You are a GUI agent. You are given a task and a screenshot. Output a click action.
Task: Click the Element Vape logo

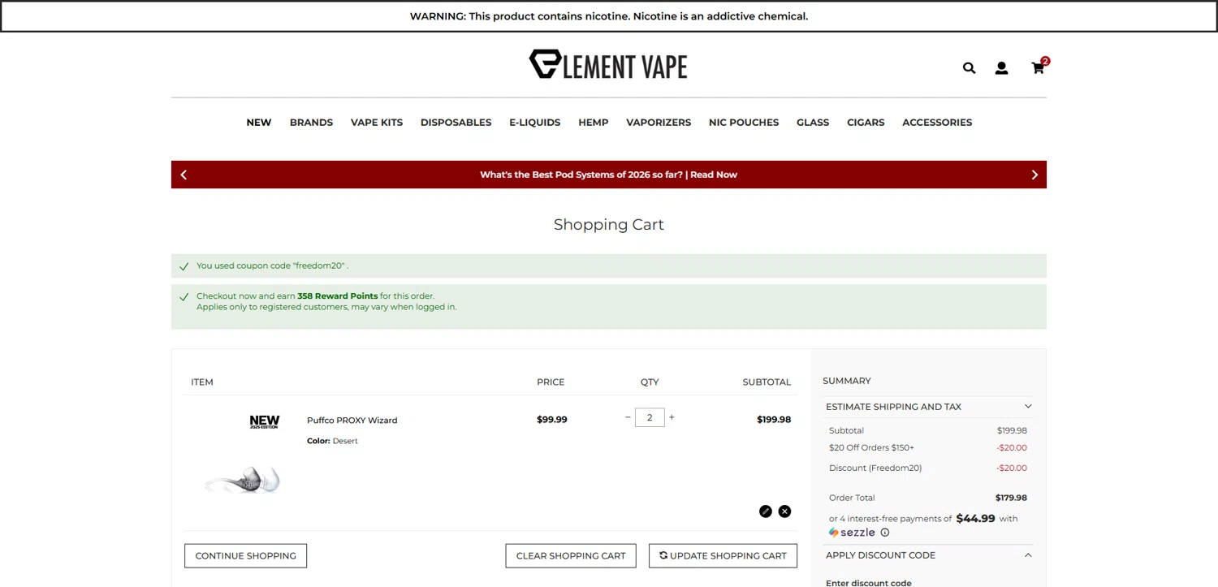[x=608, y=64]
